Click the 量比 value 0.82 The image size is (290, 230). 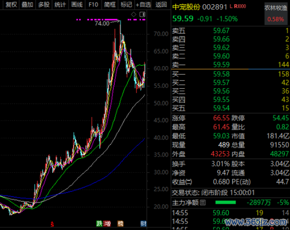(x=283, y=127)
